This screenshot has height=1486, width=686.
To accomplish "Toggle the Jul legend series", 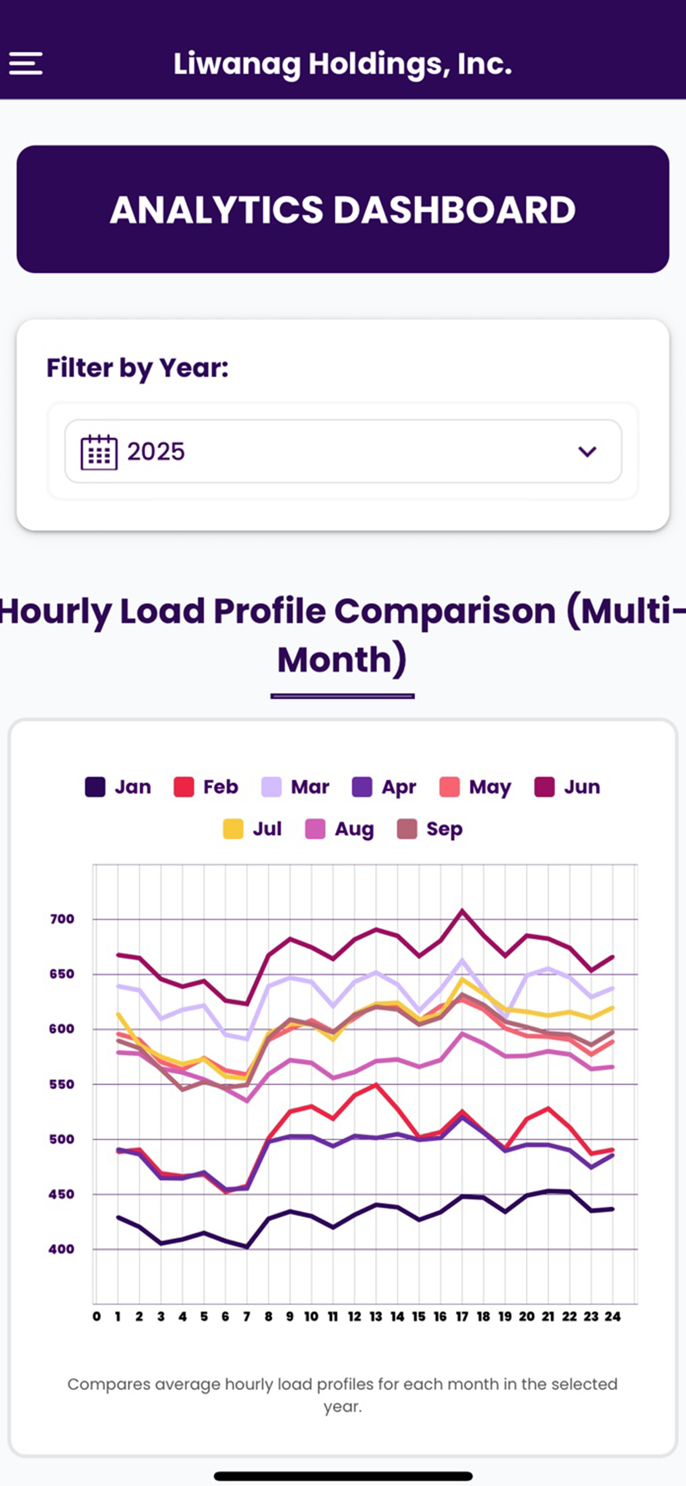I will click(252, 829).
